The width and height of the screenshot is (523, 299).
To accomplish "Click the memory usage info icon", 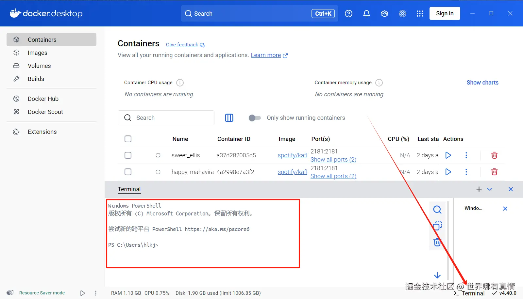I will [x=379, y=83].
